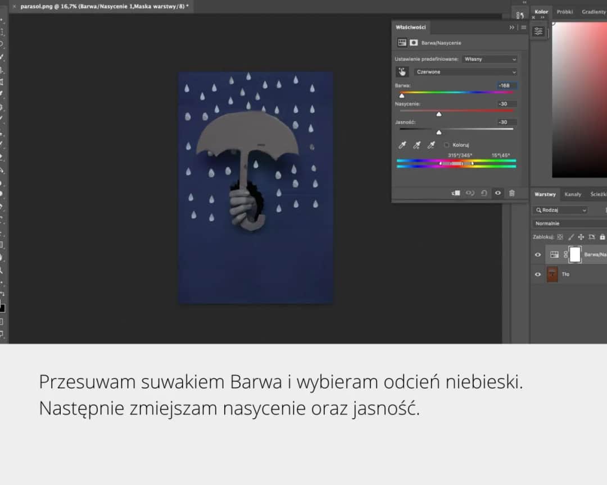Open the Czerwone channel dropdown

pos(465,72)
